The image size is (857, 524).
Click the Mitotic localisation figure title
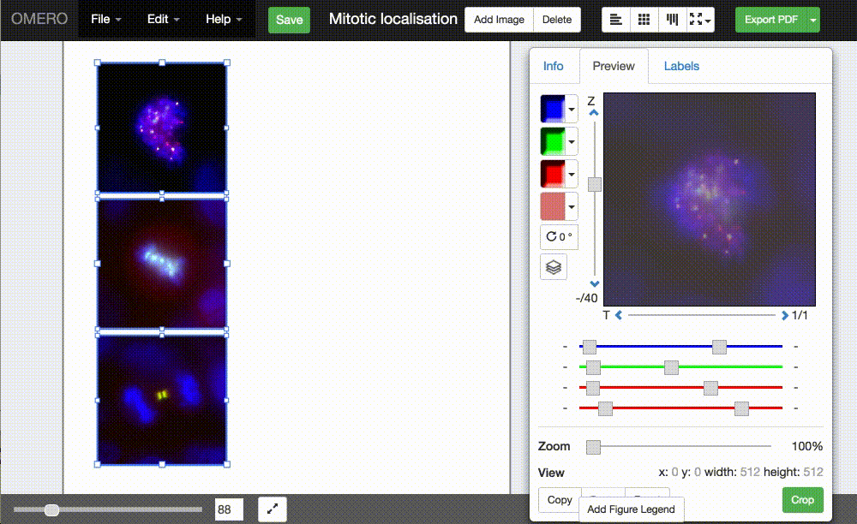pos(393,19)
